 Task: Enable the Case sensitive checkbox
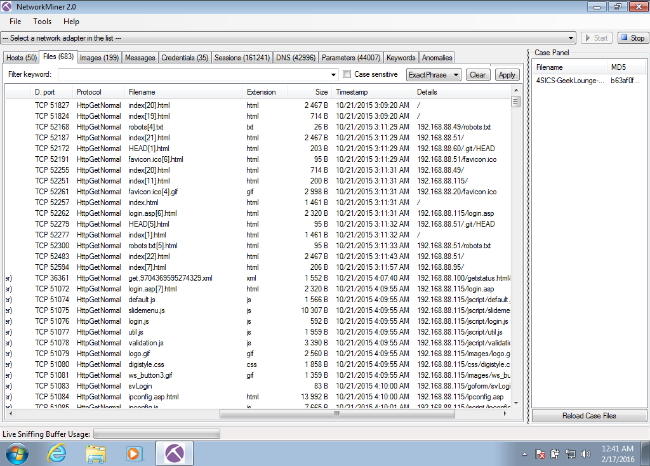coord(347,74)
